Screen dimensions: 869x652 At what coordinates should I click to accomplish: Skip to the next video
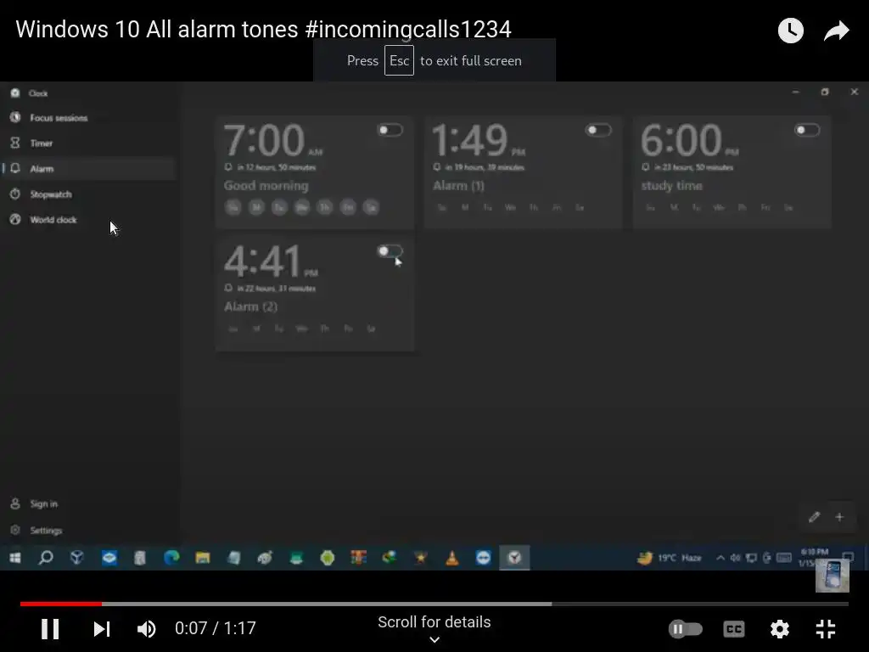point(102,629)
